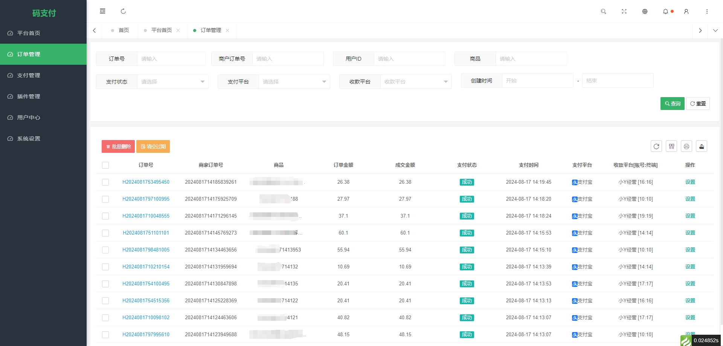The image size is (723, 346).
Task: Expand the 收款平台 dropdown
Action: tap(416, 81)
